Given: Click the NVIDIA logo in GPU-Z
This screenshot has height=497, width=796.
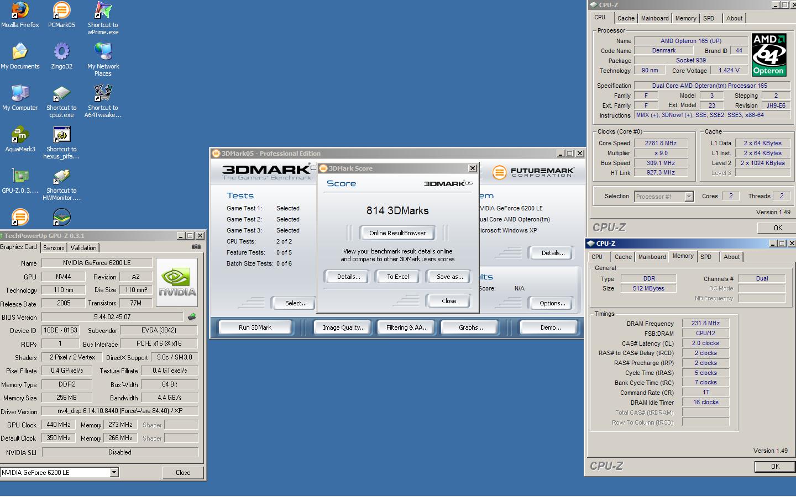Looking at the screenshot, I should point(177,282).
